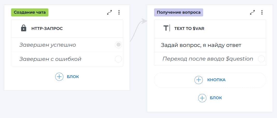Screen dimensions: 277x118
Task: Click the Завершен успешно row label
Action: click(x=47, y=45)
